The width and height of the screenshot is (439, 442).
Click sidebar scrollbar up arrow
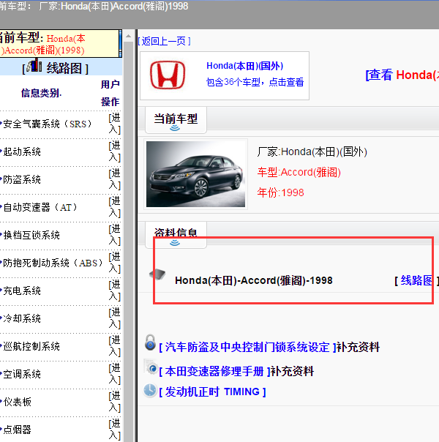coord(129,36)
